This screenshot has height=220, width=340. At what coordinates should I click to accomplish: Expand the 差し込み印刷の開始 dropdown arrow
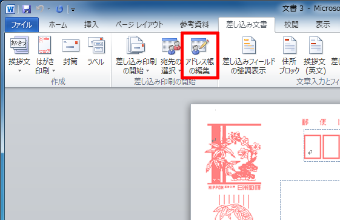point(148,71)
